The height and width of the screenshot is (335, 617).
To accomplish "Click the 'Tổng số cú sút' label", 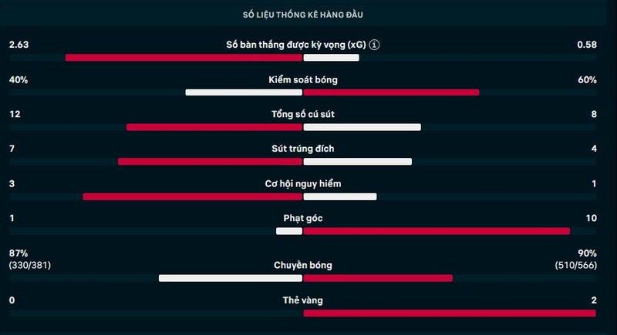I will (x=303, y=114).
